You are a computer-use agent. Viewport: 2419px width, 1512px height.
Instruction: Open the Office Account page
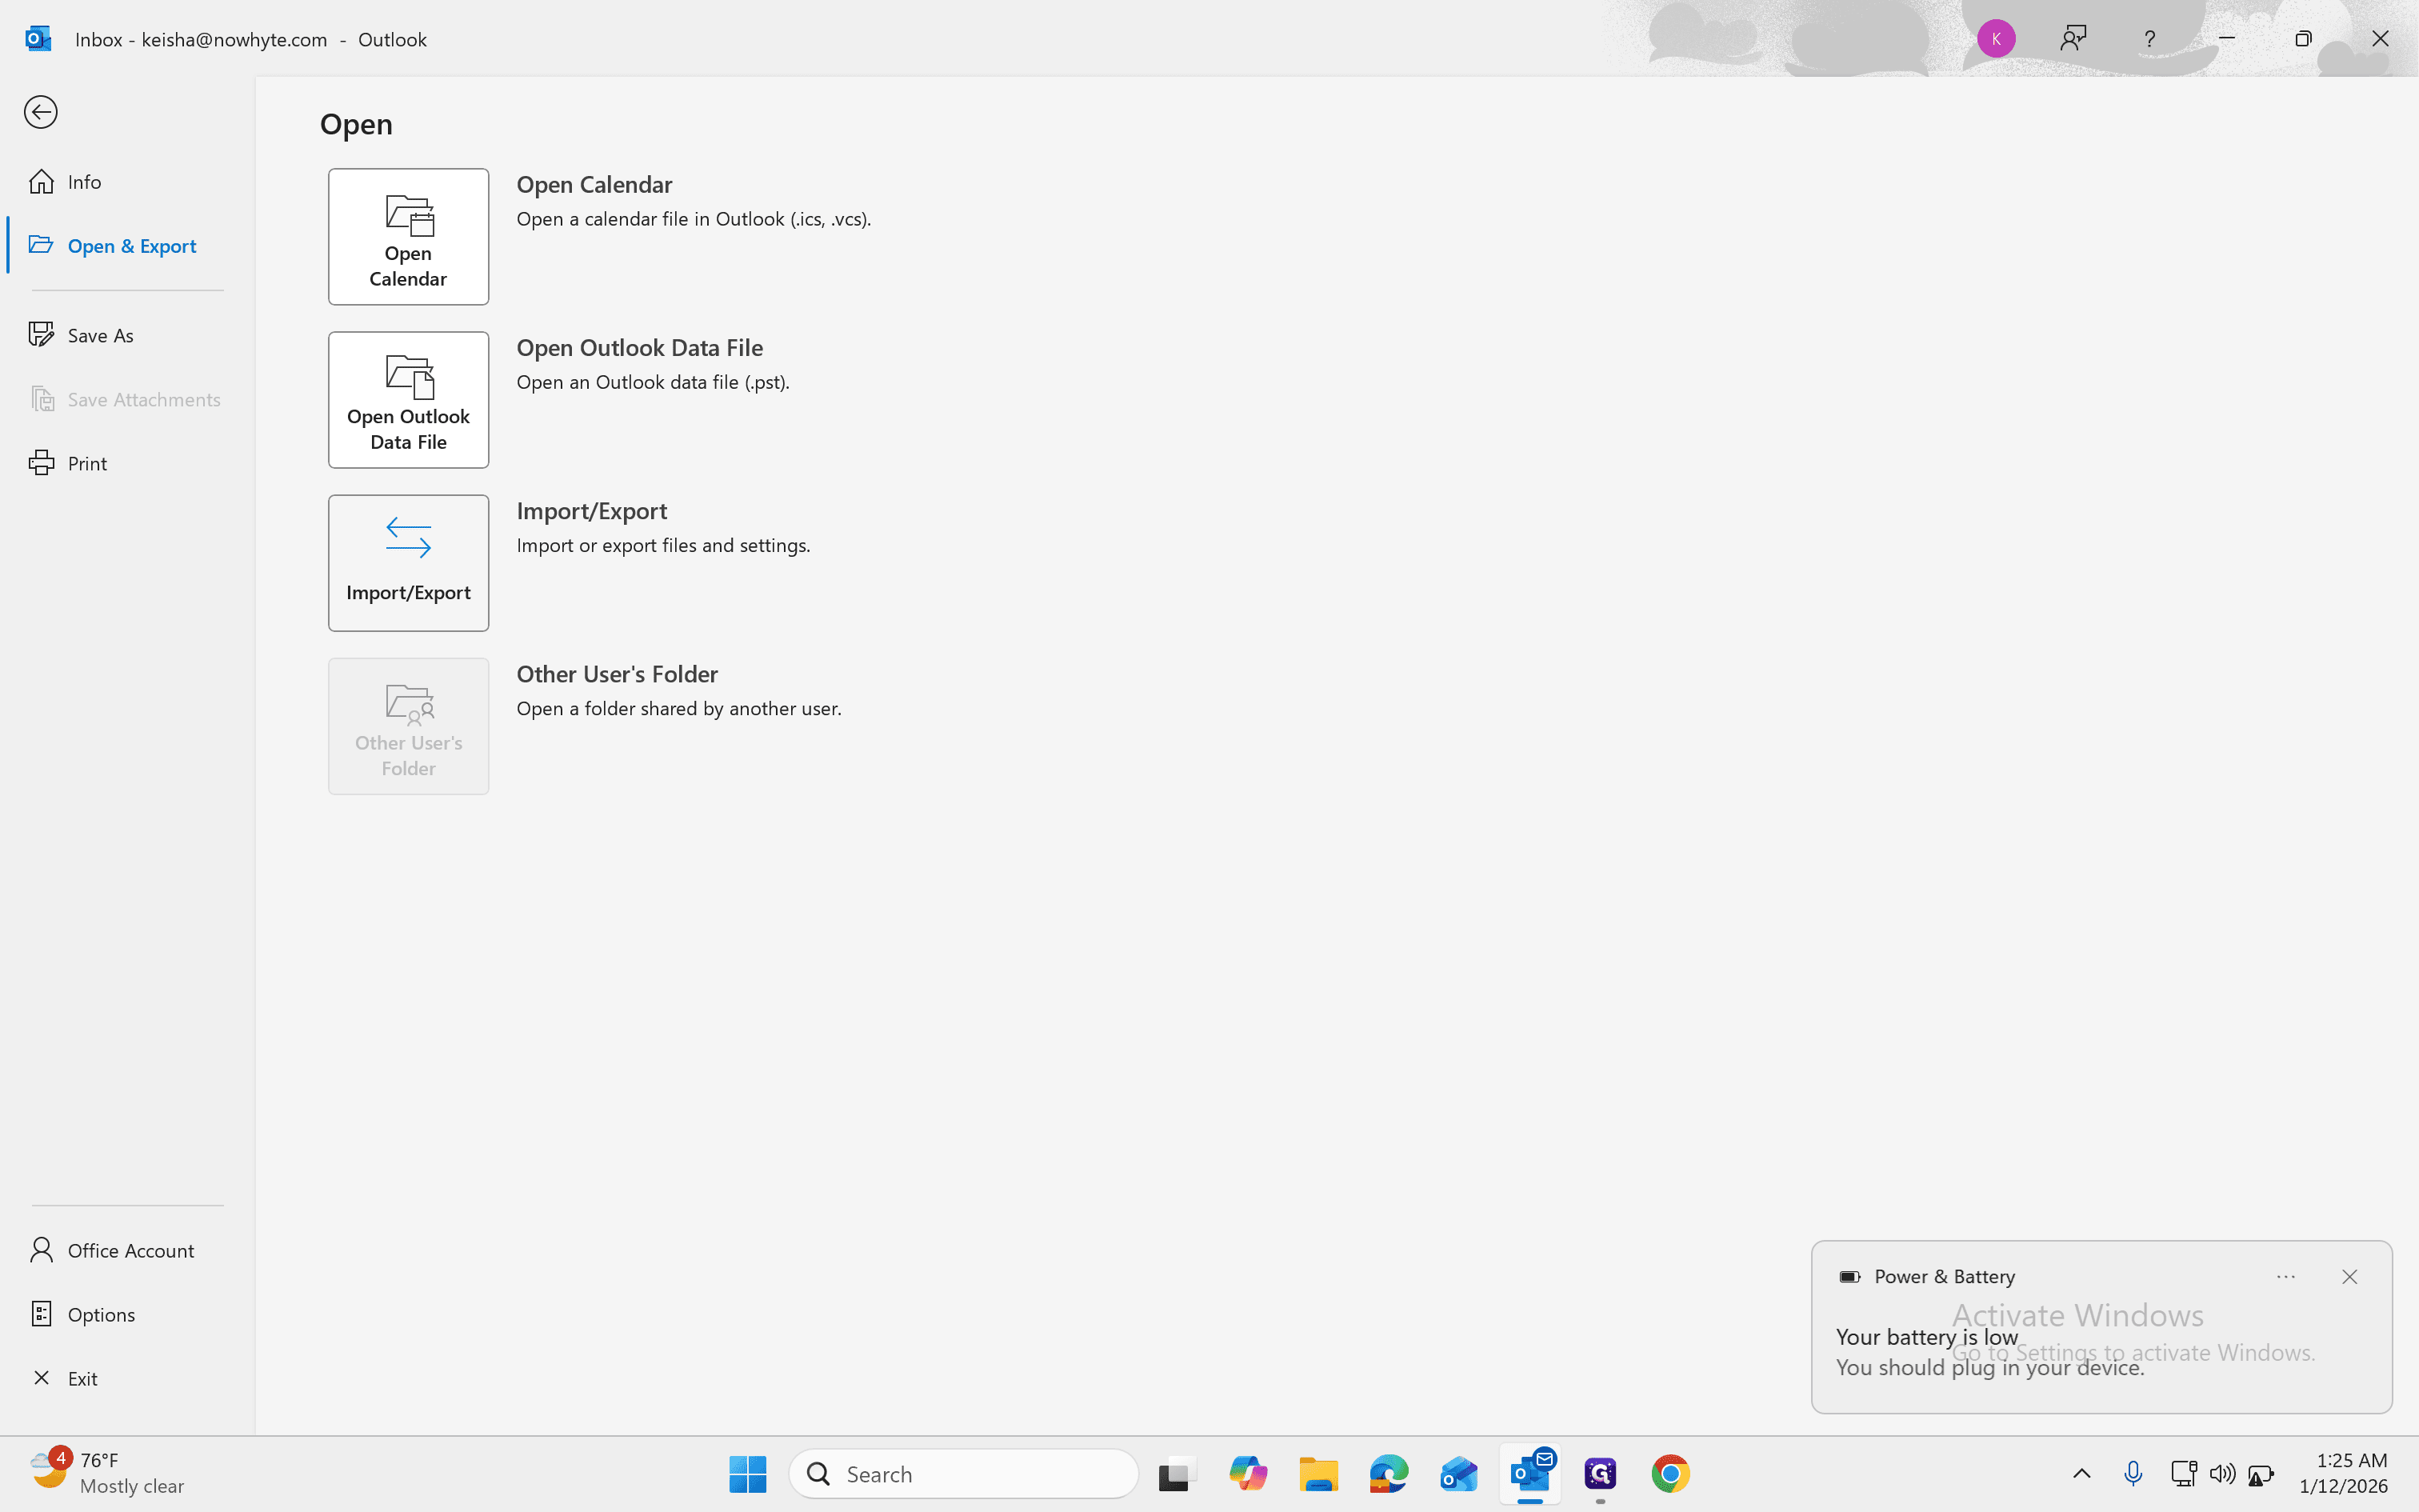[x=127, y=1251]
